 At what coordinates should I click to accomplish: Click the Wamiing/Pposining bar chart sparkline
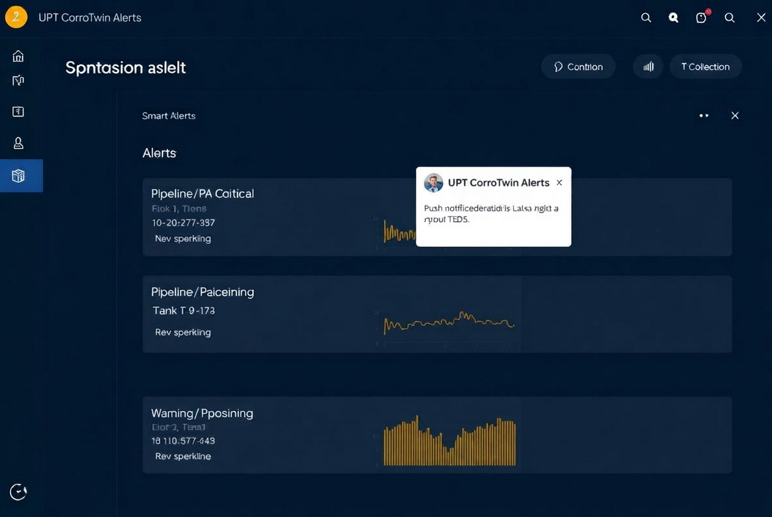coord(450,441)
